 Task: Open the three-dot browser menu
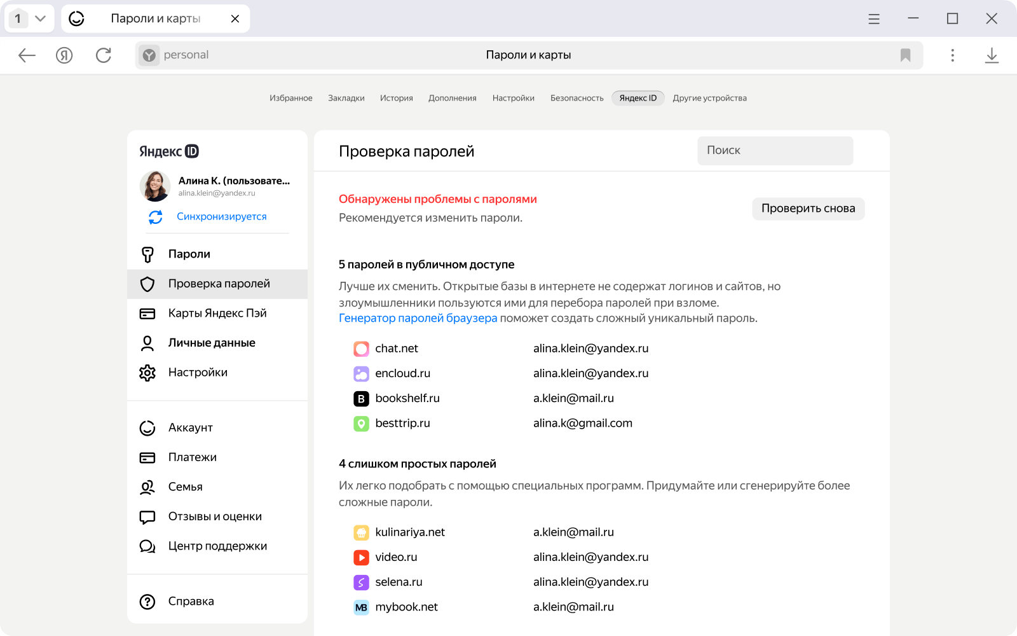(952, 55)
